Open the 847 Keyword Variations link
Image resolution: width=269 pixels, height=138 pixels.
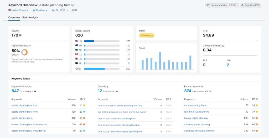pyautogui.click(x=15, y=91)
